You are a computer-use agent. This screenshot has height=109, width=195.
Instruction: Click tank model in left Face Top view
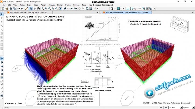pos(51,61)
